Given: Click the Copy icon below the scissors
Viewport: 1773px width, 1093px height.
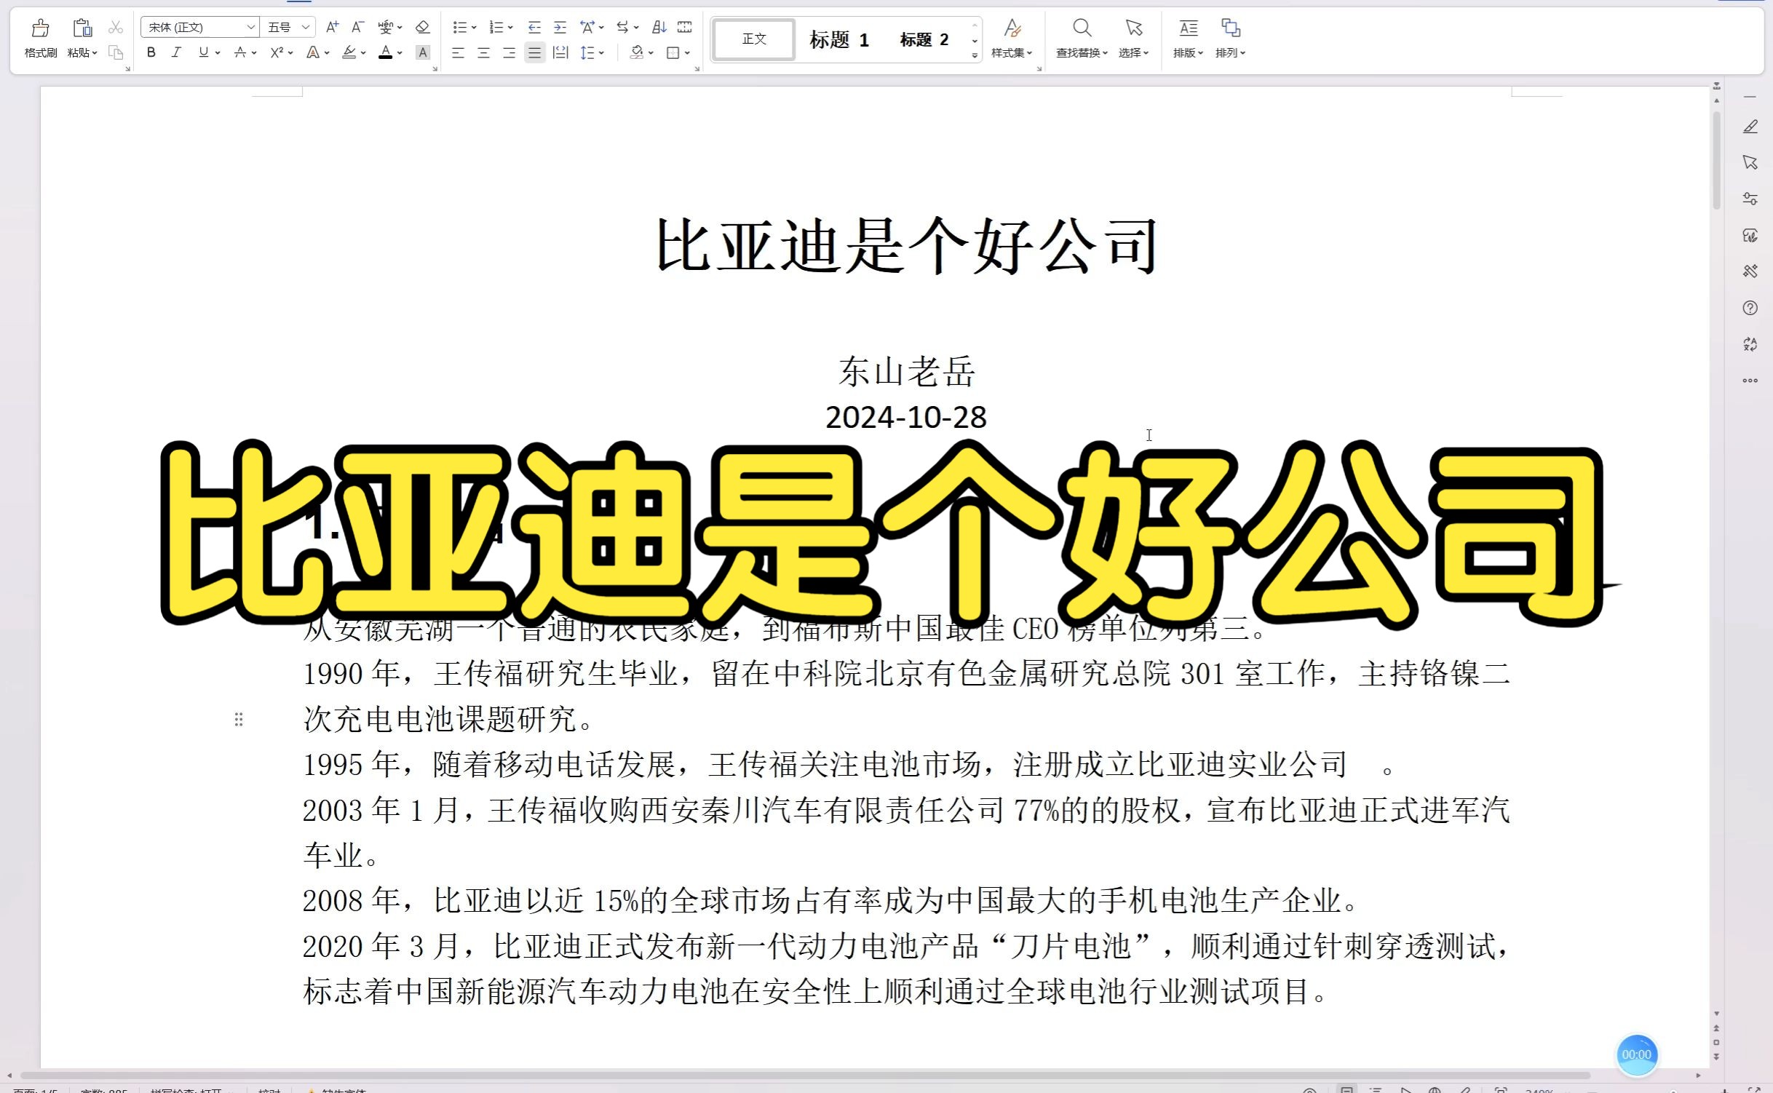Looking at the screenshot, I should pyautogui.click(x=116, y=52).
